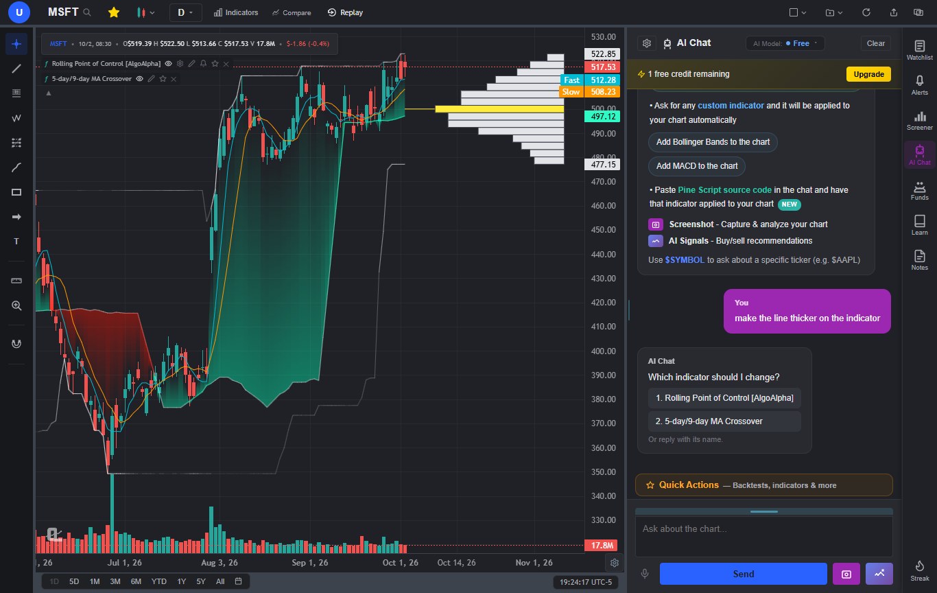Select the arrow drawing tool

click(x=16, y=217)
